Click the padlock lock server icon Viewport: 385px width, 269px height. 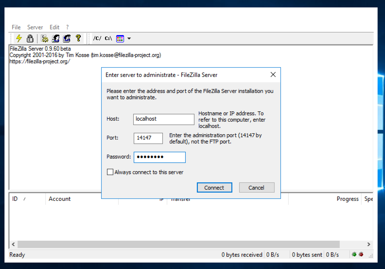pyautogui.click(x=30, y=38)
